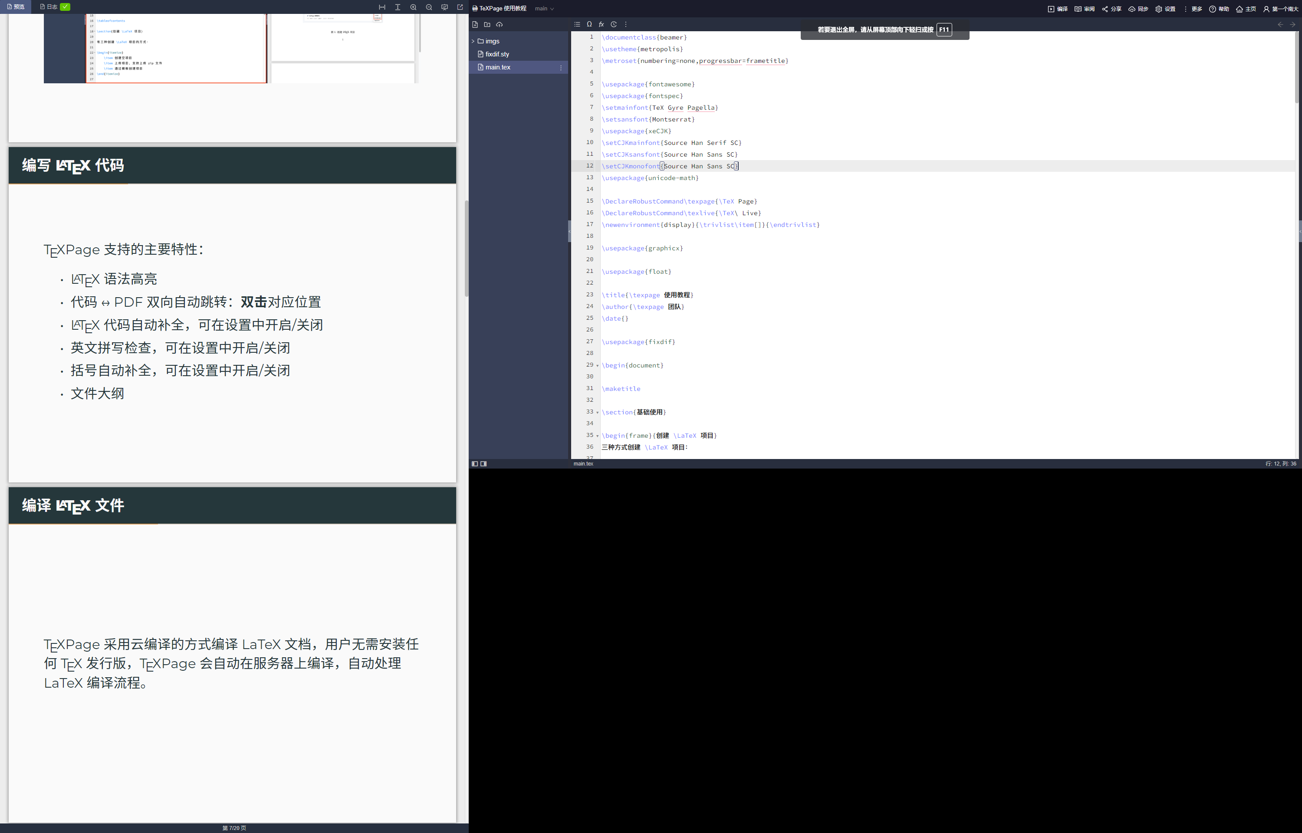Image resolution: width=1302 pixels, height=833 pixels.
Task: Click the fit-to-width icon in preview toolbar
Action: coord(382,7)
